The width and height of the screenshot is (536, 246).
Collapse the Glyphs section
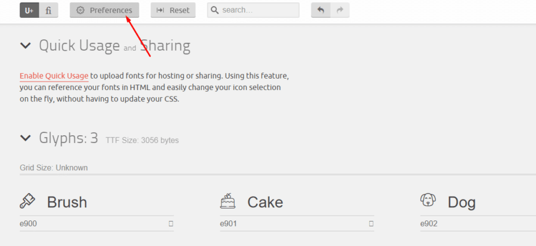(x=26, y=138)
